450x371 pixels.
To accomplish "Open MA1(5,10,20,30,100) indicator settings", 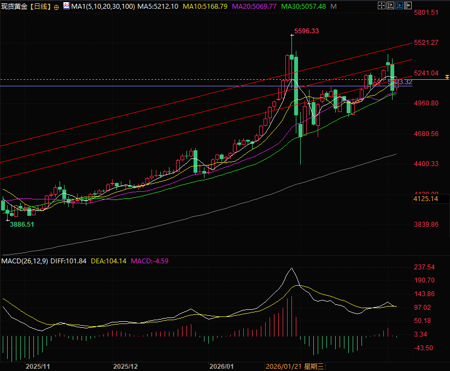I will click(x=101, y=7).
